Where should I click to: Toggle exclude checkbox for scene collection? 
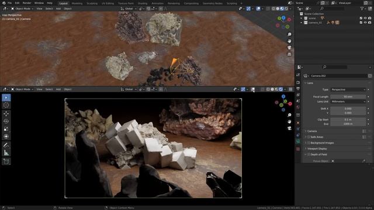click(x=361, y=18)
